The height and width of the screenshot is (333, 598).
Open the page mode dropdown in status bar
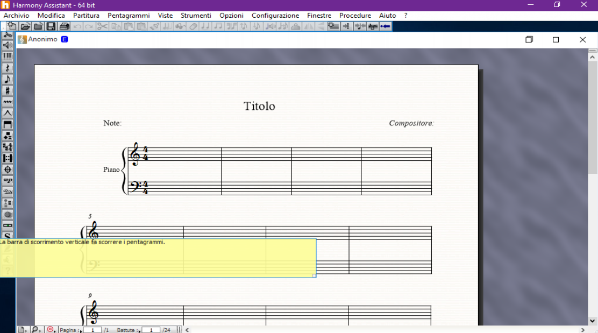coord(22,330)
